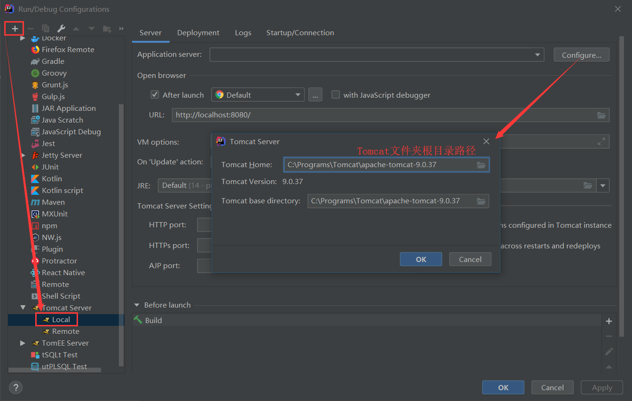Screen dimensions: 632x401
Task: Open the Help question mark icon
Action: pyautogui.click(x=16, y=387)
